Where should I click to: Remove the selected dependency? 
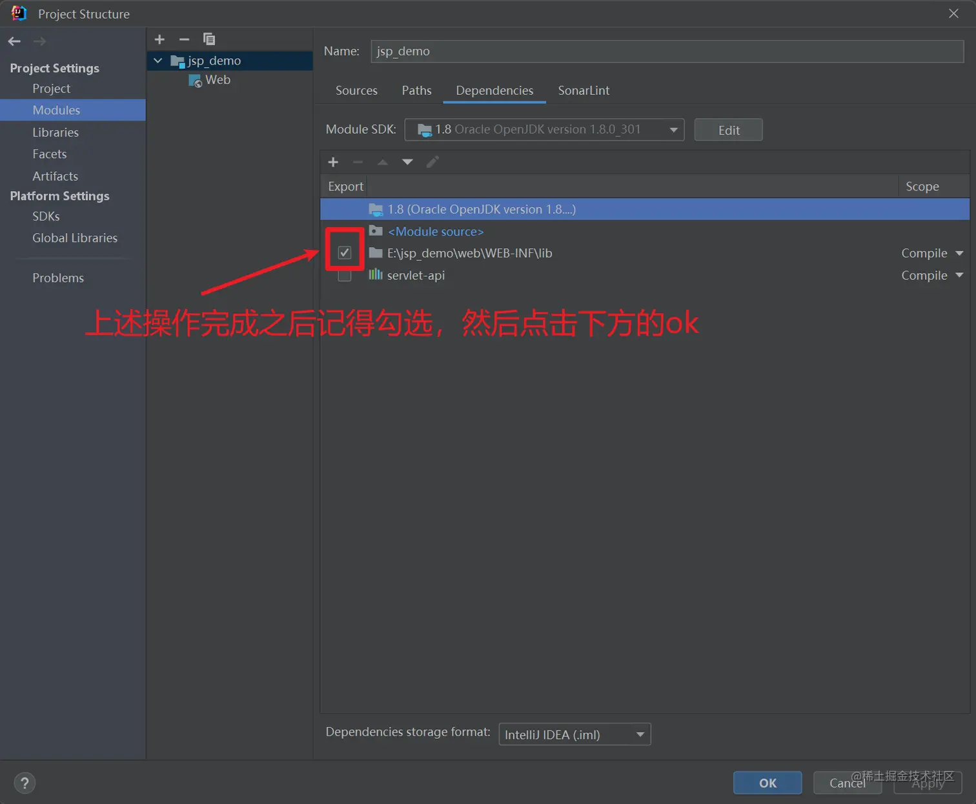(358, 162)
